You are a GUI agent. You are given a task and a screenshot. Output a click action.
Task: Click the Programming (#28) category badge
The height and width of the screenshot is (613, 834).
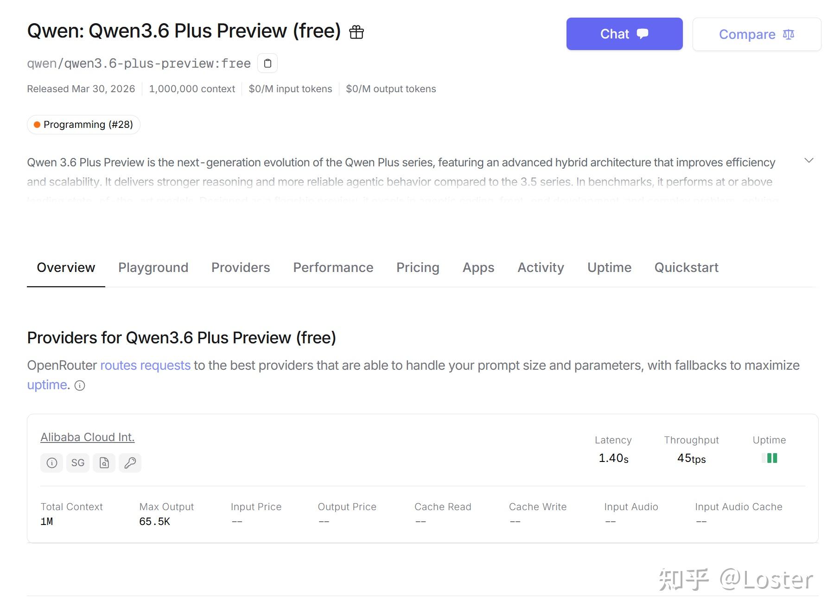point(83,125)
